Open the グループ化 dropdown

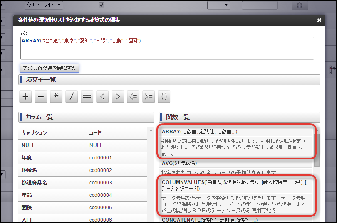point(44,5)
